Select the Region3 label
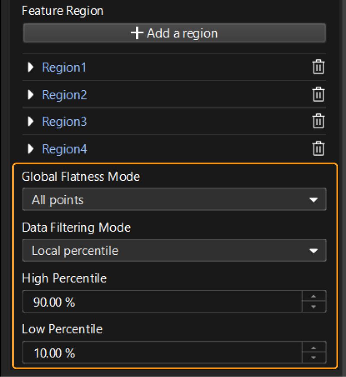Screen dimensions: 346x377 tap(64, 121)
